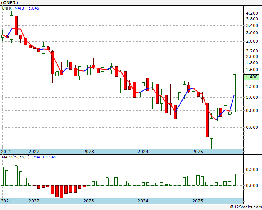The image size is (262, 210).
Task: Click the latest green MACD histogram bar
Action: coord(234,180)
